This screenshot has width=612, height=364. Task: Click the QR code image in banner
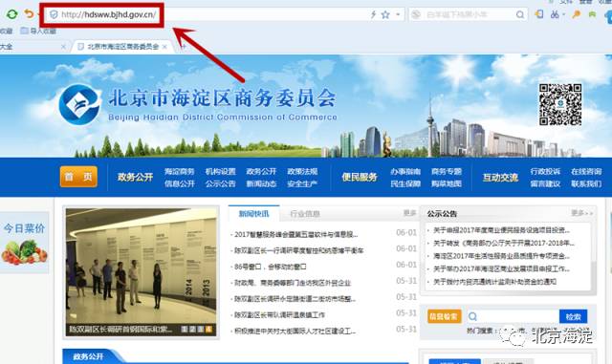point(560,104)
